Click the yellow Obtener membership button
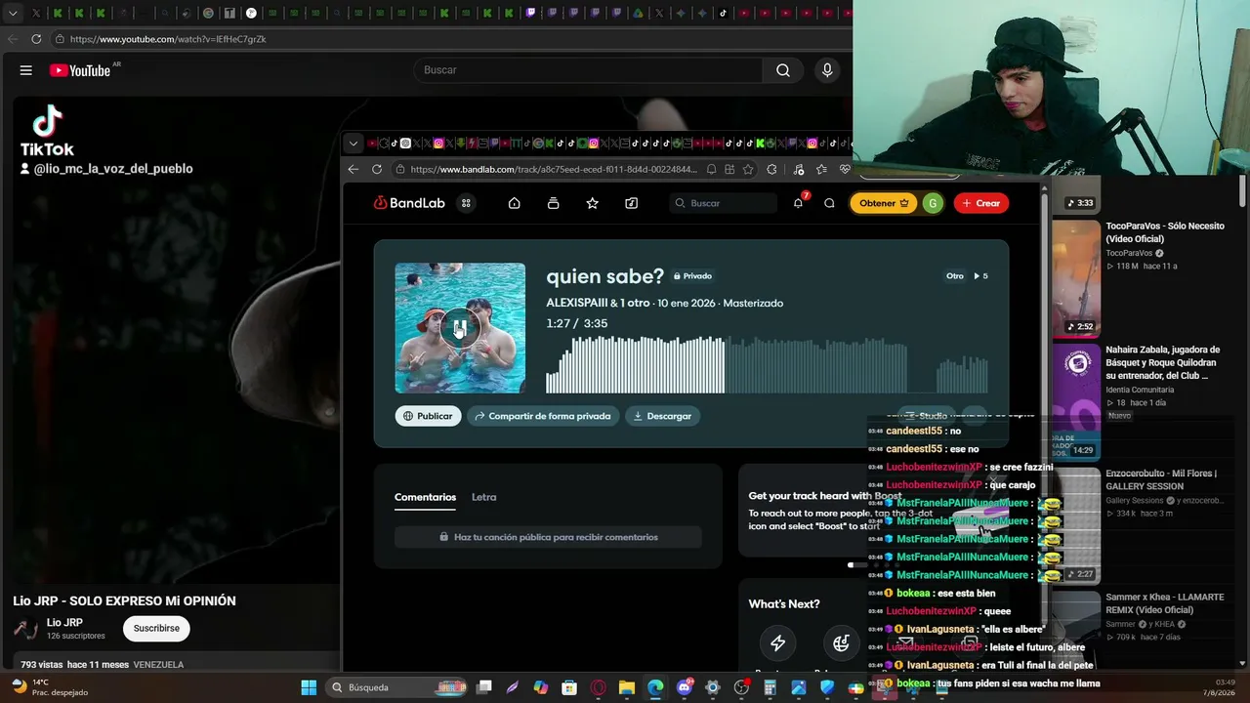This screenshot has height=703, width=1250. (883, 203)
